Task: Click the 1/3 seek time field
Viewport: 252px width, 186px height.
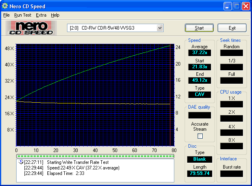Action: [x=231, y=67]
